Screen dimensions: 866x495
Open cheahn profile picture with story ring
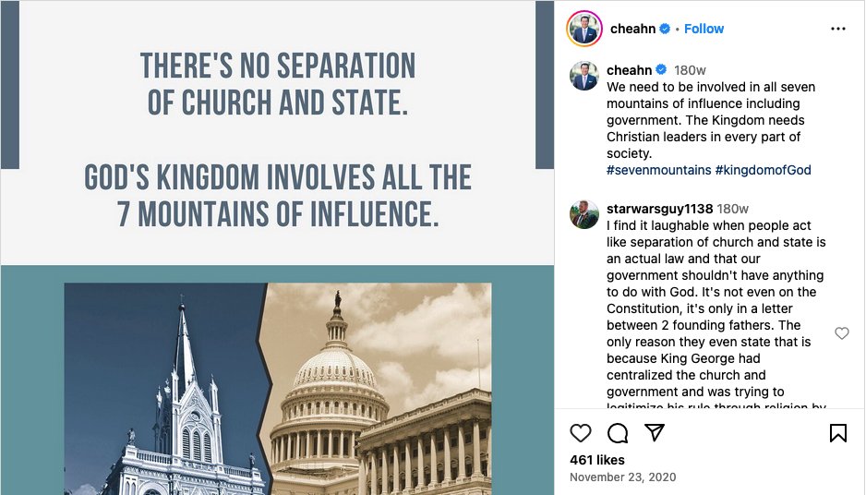(584, 29)
